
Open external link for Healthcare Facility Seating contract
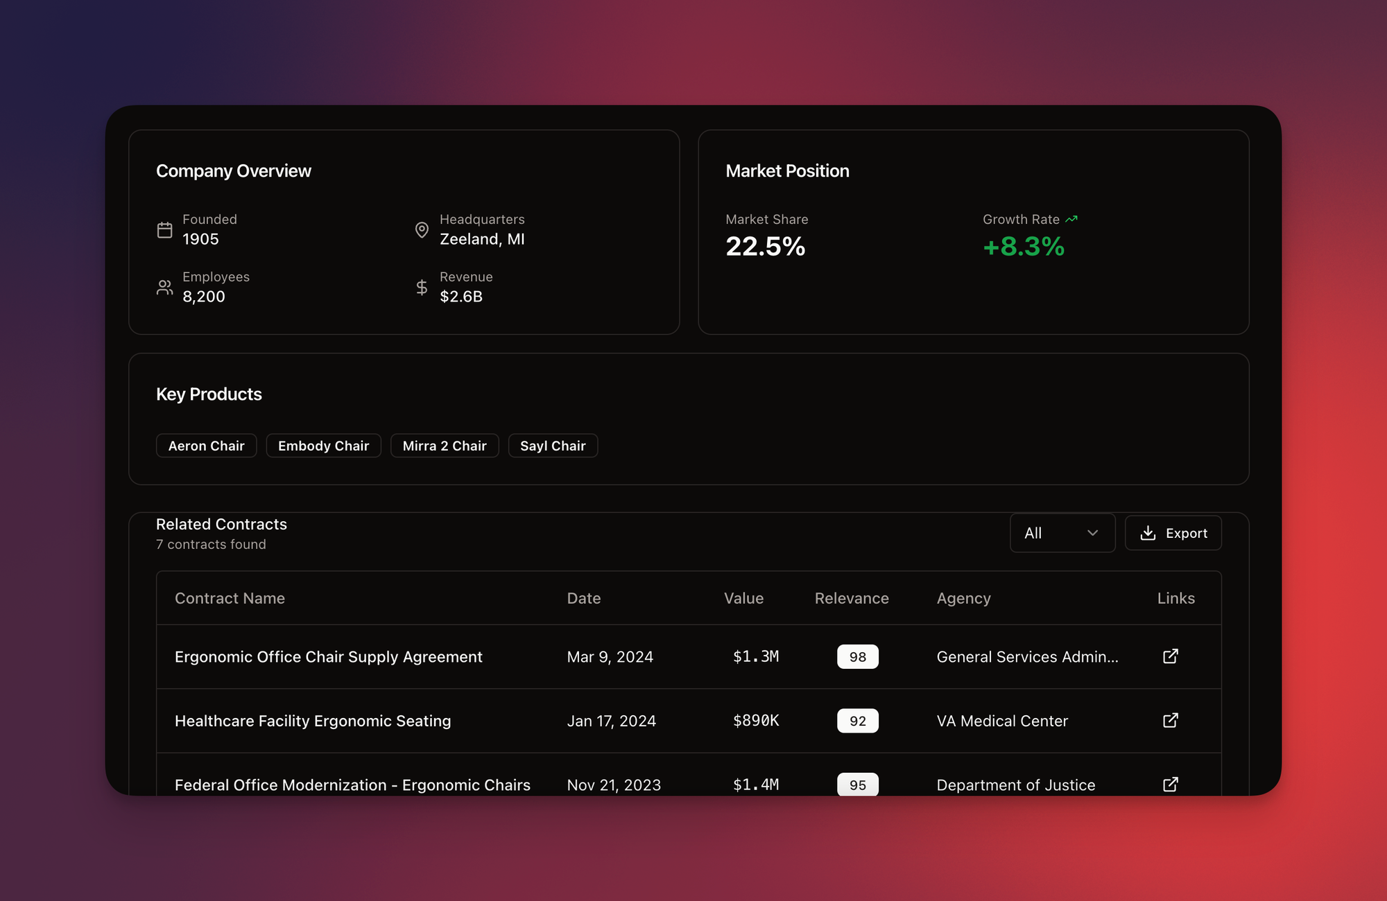point(1170,721)
